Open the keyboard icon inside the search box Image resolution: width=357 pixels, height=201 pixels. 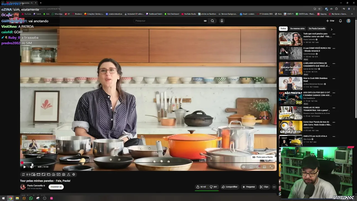click(205, 21)
